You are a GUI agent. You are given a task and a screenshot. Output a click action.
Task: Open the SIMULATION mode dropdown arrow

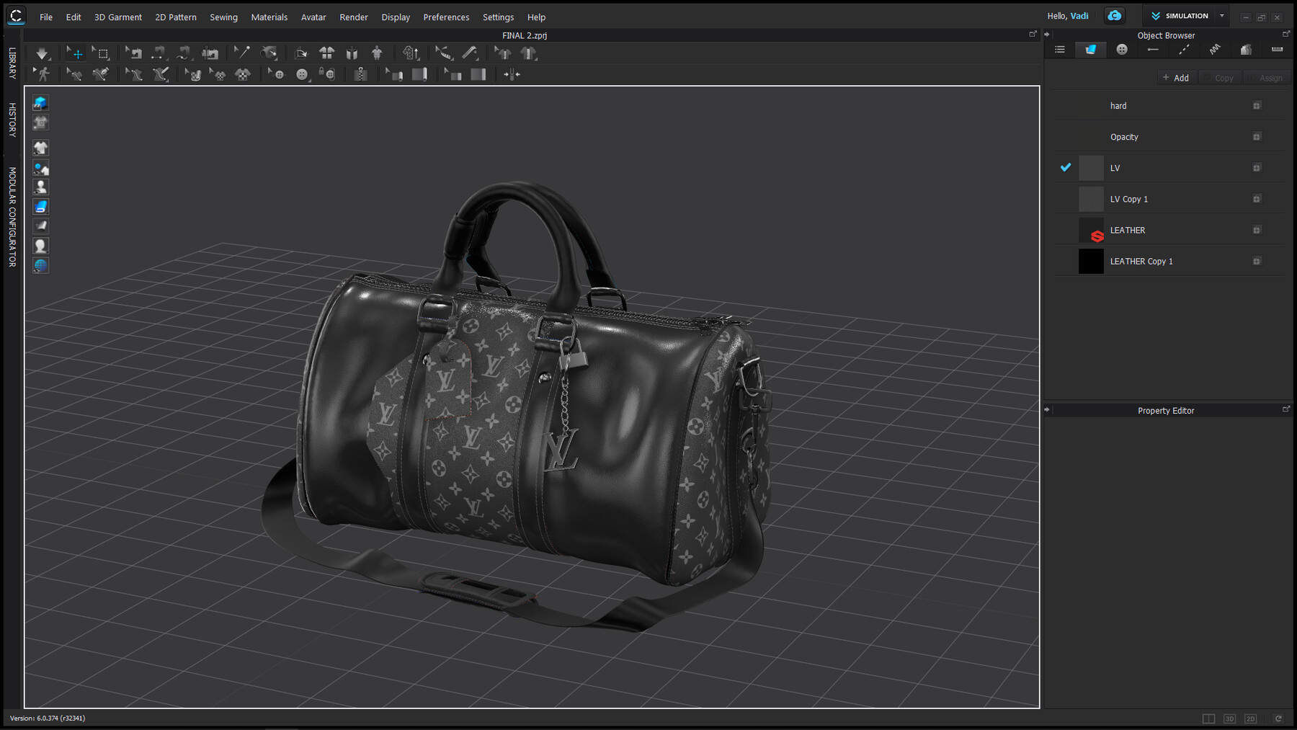tap(1222, 16)
